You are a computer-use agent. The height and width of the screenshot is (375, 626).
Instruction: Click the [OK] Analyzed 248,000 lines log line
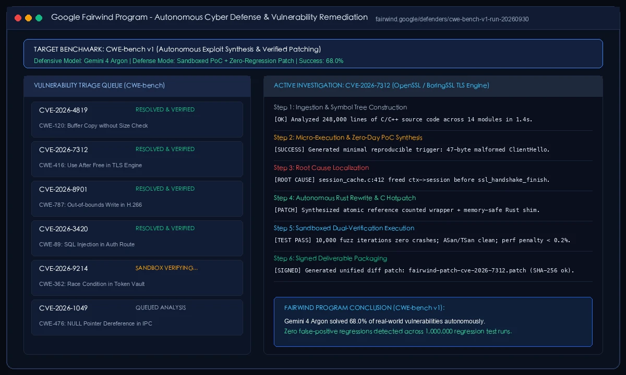[x=403, y=119]
